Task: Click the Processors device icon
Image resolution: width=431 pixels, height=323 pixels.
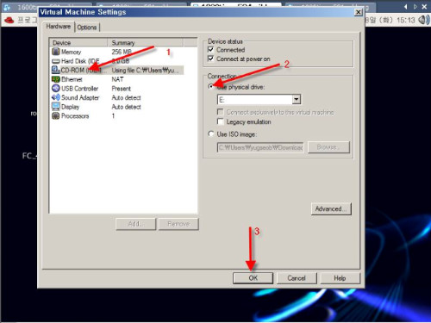Action: (56, 115)
